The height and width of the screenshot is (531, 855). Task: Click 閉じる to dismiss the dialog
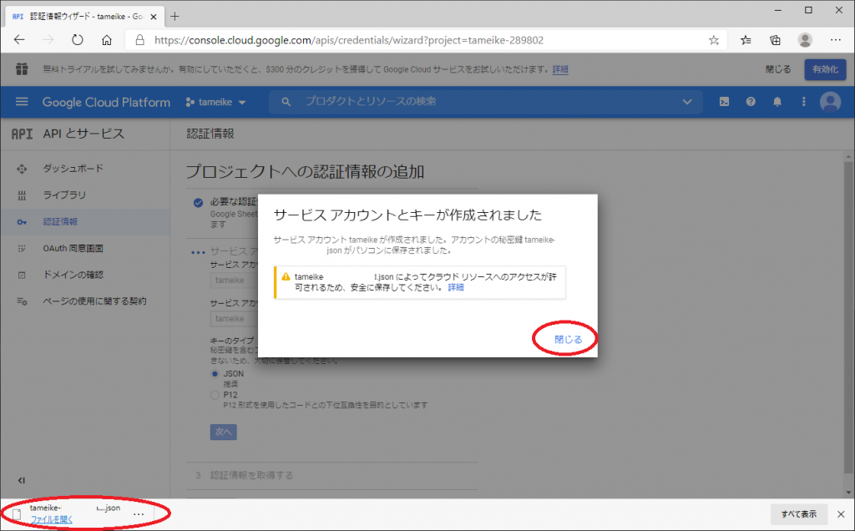[x=568, y=339]
